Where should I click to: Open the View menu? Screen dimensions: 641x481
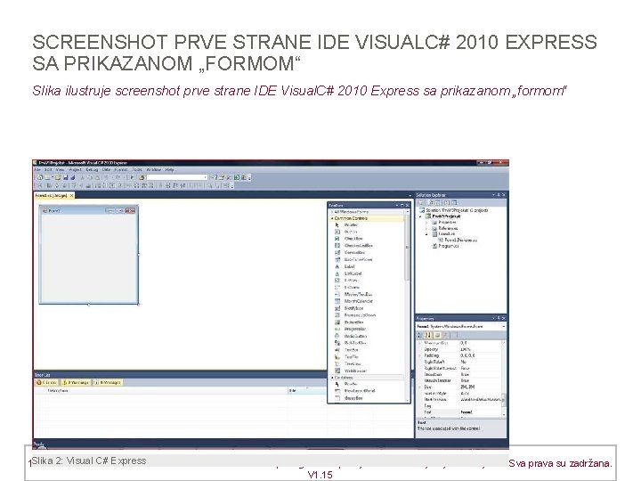(61, 169)
